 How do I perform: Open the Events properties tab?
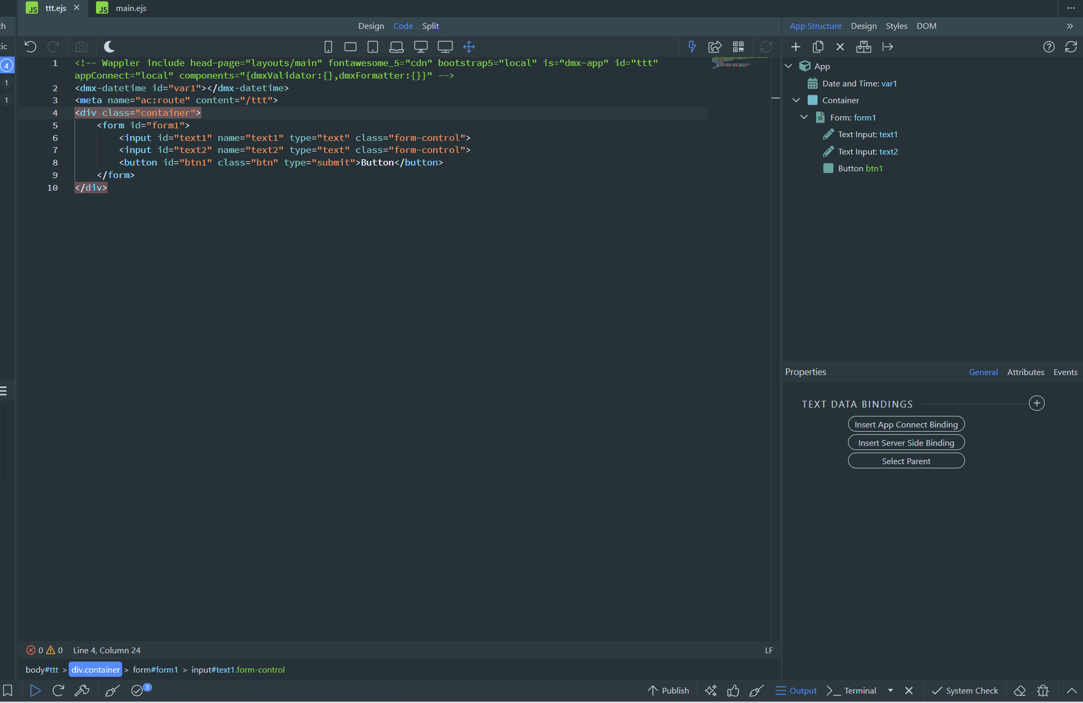(x=1065, y=372)
